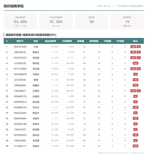The image size is (166, 158).
Task: Click the 80 / 82 count under 97.56%
Action: (56, 26)
